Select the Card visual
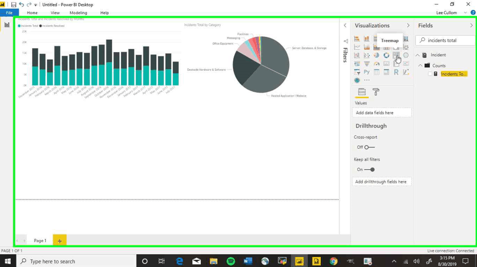 click(386, 64)
